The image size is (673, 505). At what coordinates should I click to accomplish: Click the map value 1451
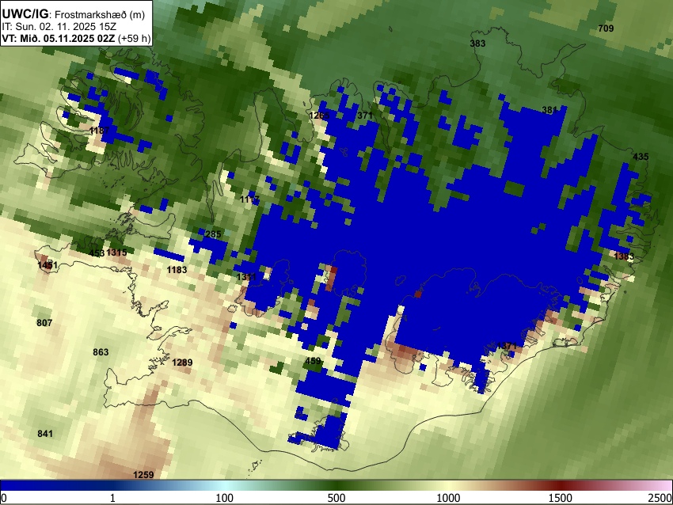[x=48, y=265]
